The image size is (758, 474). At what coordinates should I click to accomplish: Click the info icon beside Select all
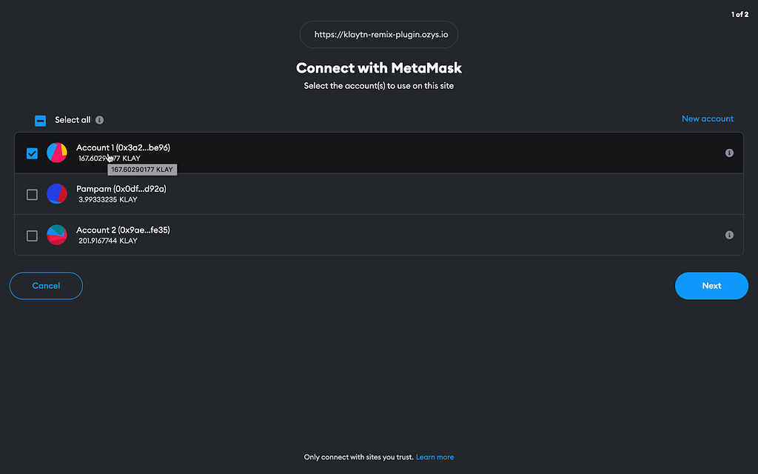[x=100, y=120]
